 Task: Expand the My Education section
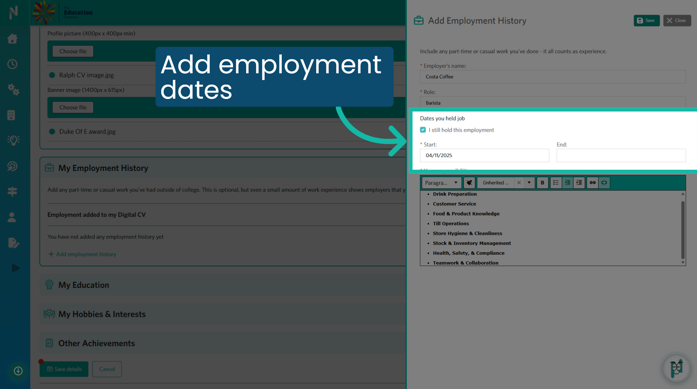tap(223, 285)
